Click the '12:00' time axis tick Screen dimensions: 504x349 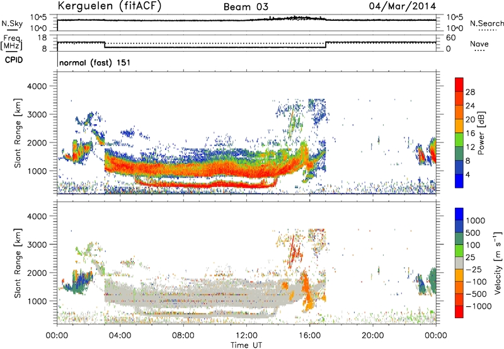[246, 336]
